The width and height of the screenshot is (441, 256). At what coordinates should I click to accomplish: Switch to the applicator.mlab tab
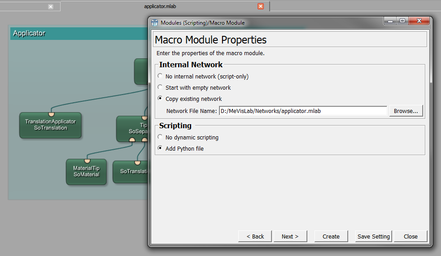pyautogui.click(x=160, y=6)
